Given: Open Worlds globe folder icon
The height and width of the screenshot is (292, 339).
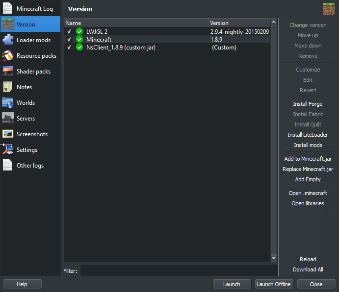Looking at the screenshot, I should pyautogui.click(x=8, y=102).
